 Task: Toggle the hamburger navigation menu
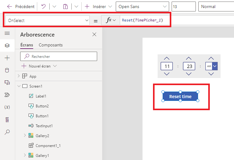tap(7, 33)
